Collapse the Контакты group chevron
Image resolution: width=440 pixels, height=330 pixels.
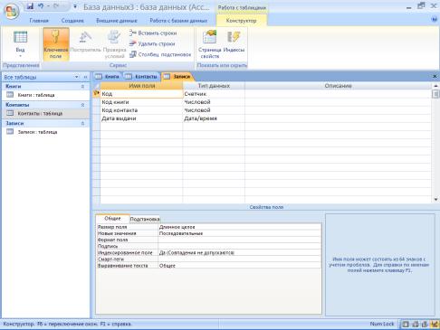point(82,105)
